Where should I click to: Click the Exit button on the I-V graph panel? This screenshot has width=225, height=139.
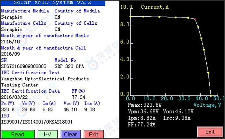[210, 132]
